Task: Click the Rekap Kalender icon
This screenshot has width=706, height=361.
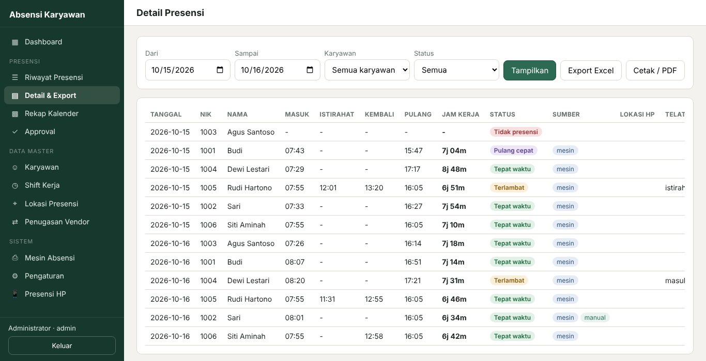Action: click(15, 113)
